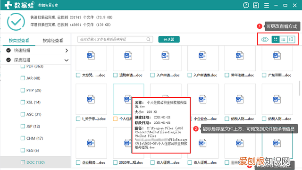Check the 企业税务...doc checkbox
The height and width of the screenshot is (170, 302).
click(78, 162)
